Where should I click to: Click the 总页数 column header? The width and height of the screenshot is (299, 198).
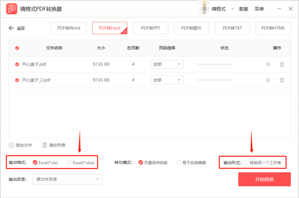click(x=133, y=48)
